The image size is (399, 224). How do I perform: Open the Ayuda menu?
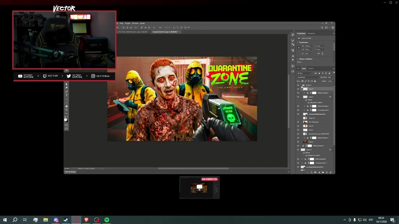(x=142, y=23)
